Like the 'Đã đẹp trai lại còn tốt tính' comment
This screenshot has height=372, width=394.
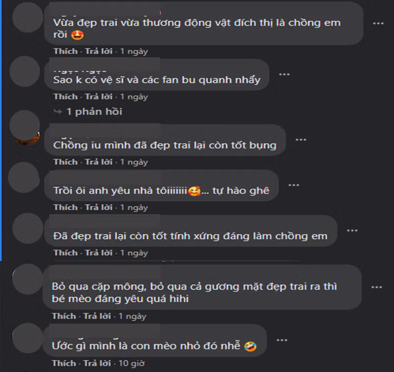coord(66,253)
